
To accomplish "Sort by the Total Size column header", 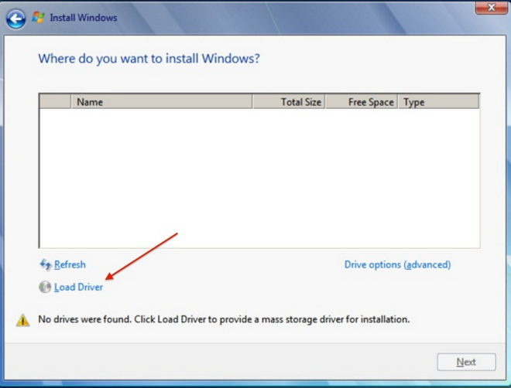I will (289, 102).
